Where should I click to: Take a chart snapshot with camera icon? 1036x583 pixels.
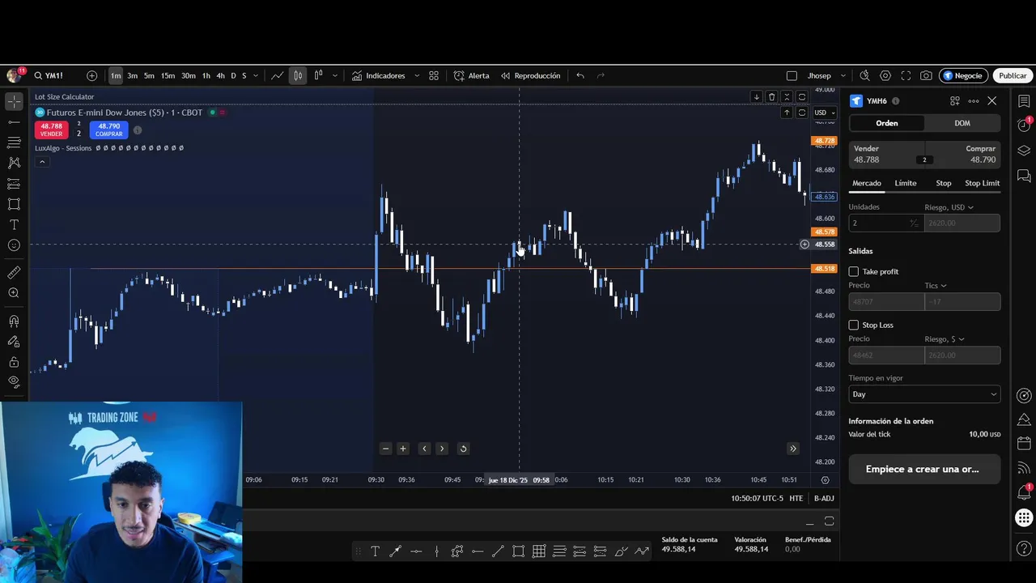(x=926, y=75)
